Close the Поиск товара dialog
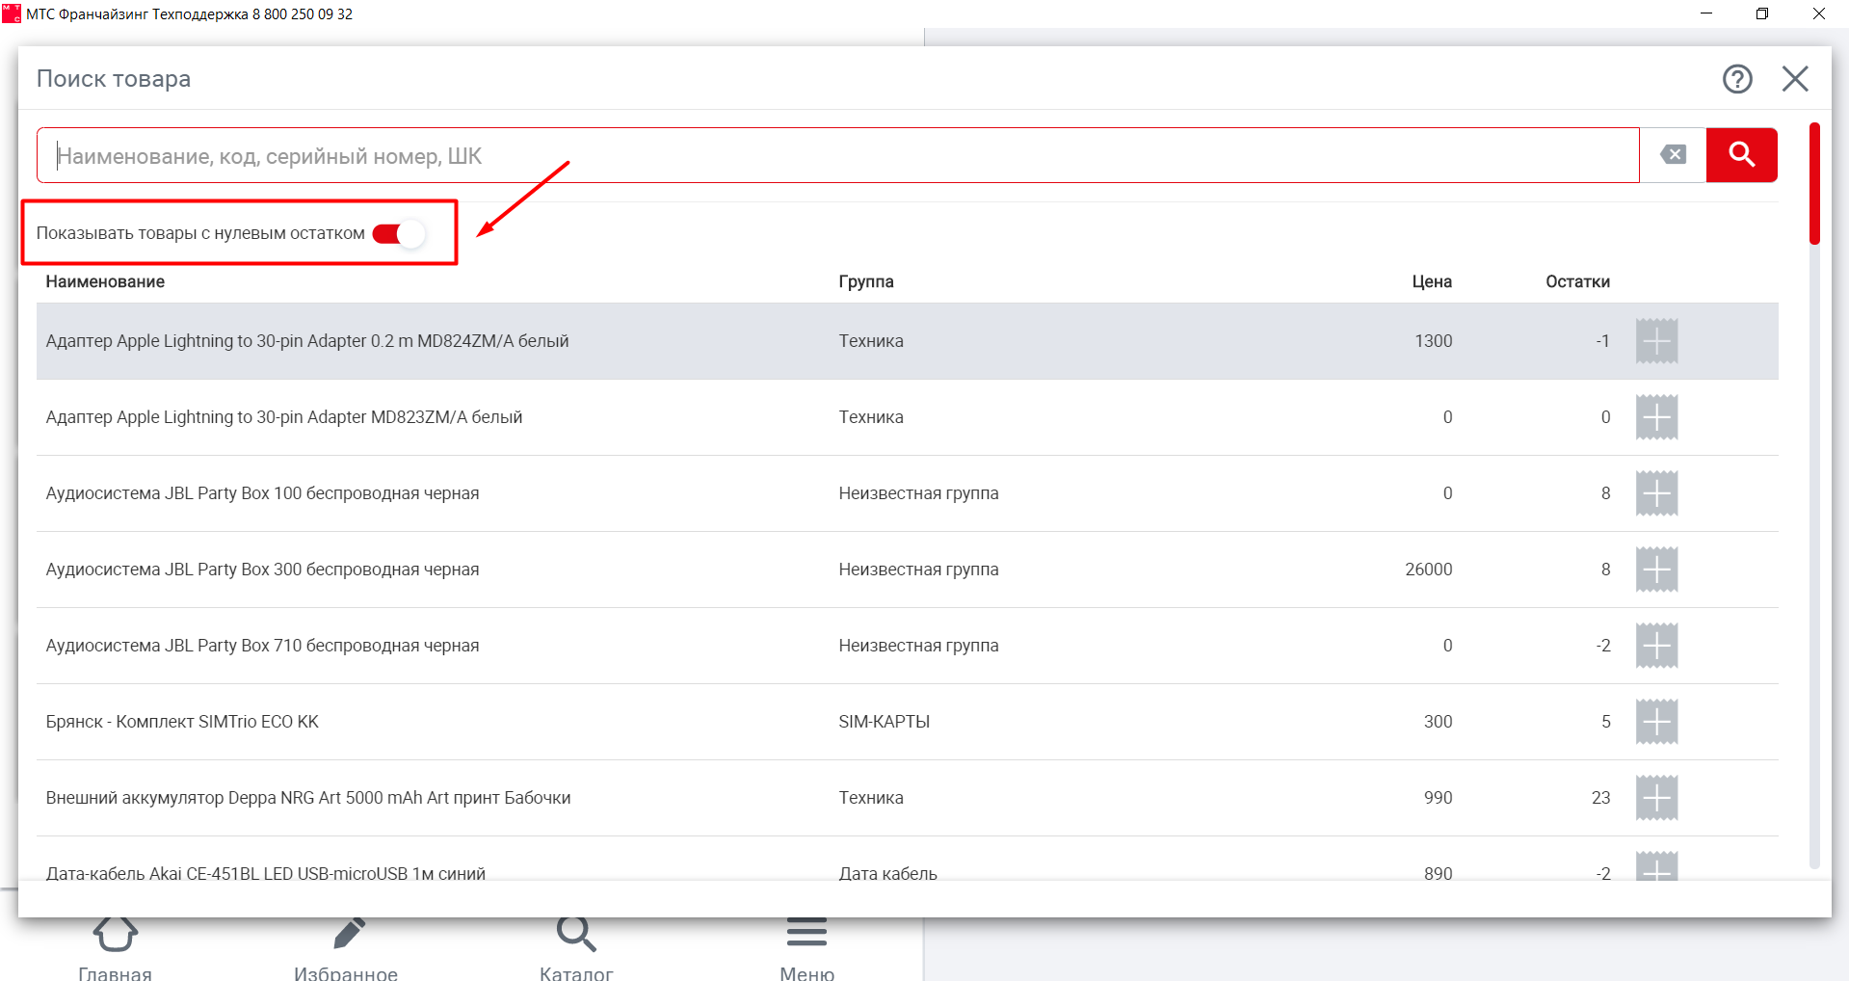 click(x=1795, y=79)
